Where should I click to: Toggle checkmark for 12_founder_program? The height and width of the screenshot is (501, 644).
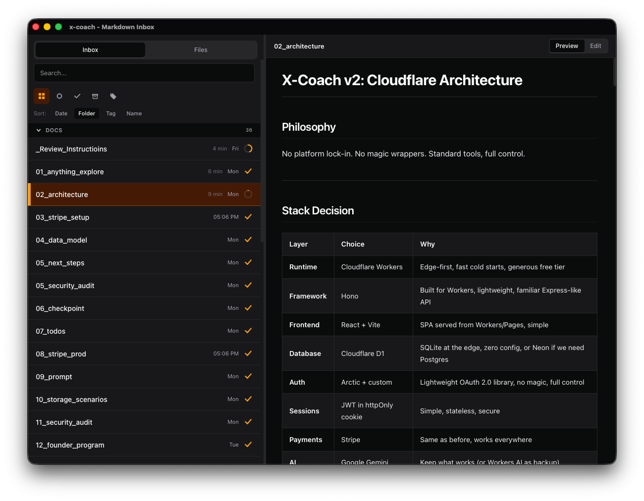coord(249,445)
